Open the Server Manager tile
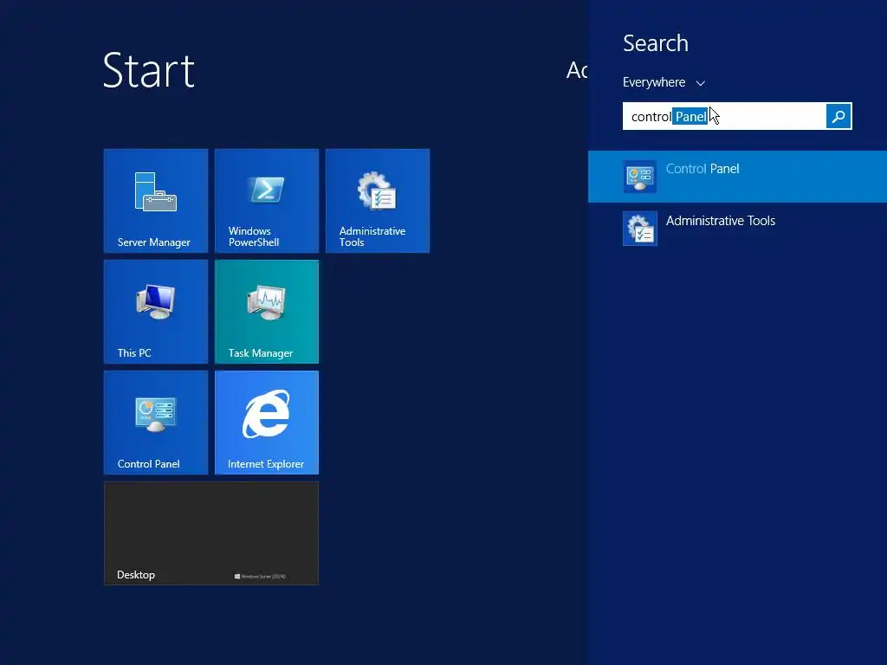887x665 pixels. [x=156, y=201]
